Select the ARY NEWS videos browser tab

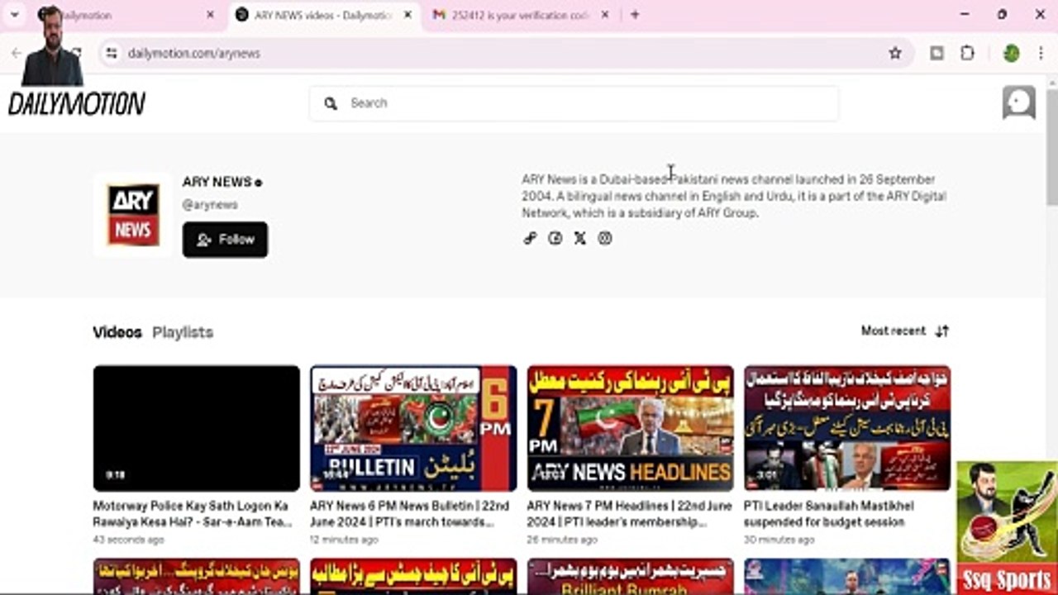point(324,15)
